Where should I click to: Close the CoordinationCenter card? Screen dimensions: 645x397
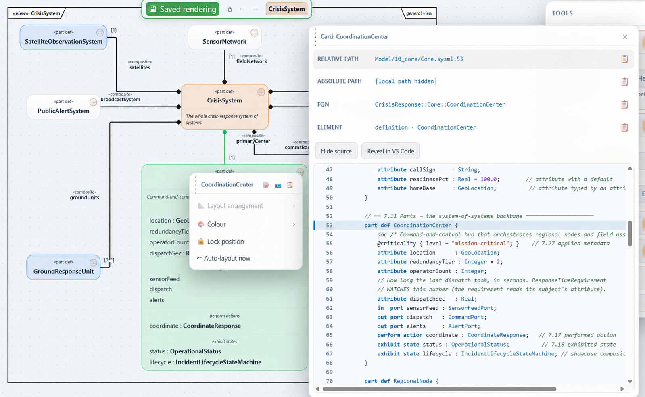(x=625, y=37)
